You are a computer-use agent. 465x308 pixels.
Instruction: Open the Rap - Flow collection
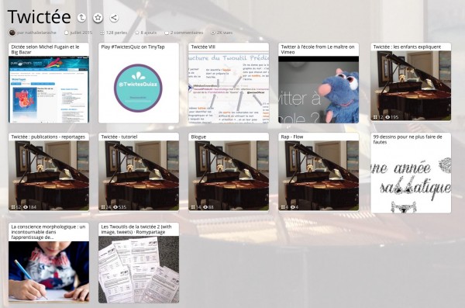(x=319, y=171)
